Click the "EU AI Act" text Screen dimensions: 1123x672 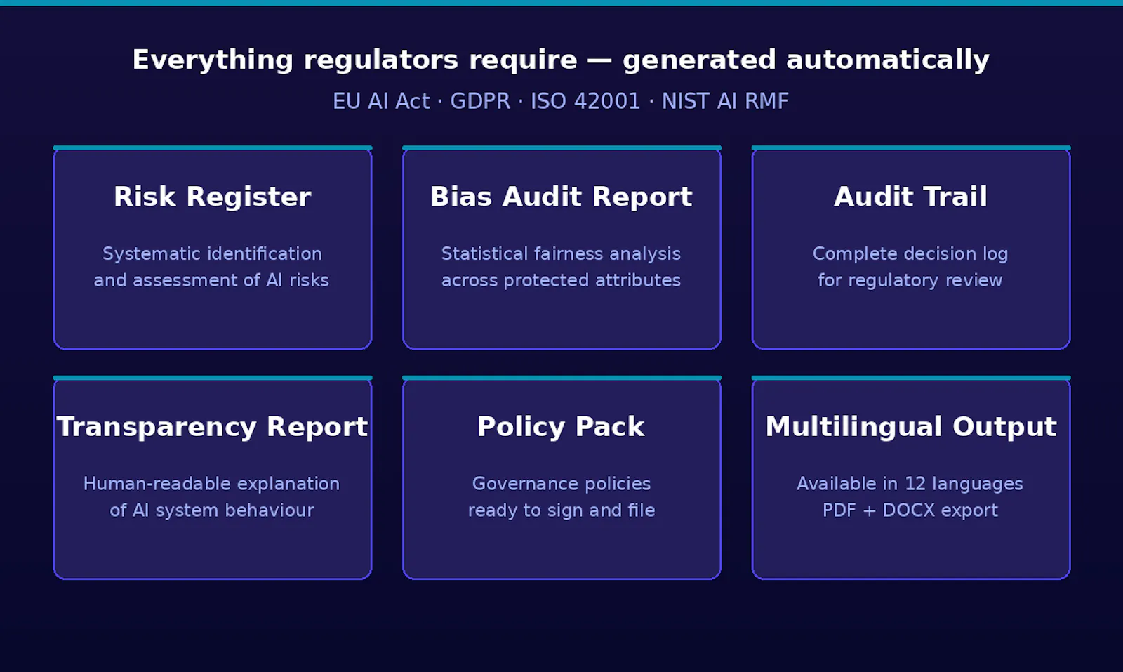pyautogui.click(x=381, y=101)
